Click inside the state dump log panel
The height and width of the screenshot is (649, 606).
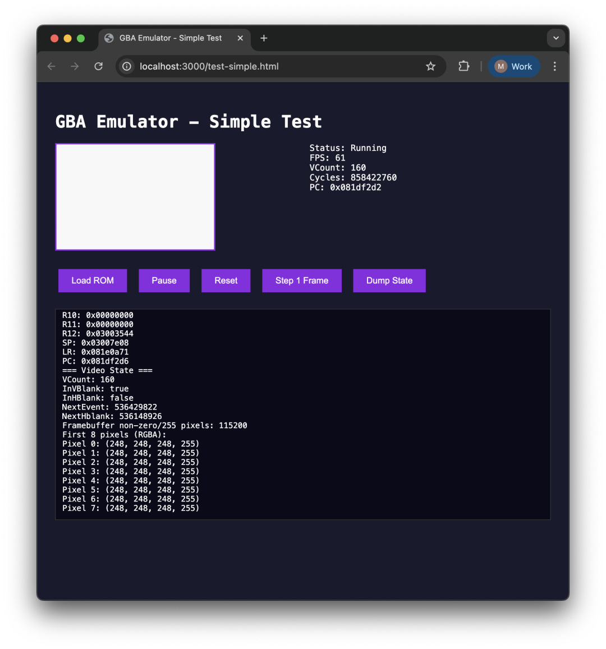pos(303,414)
